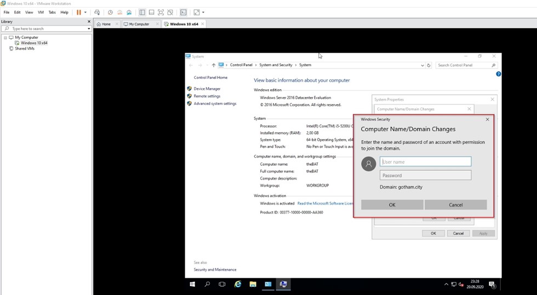This screenshot has width=537, height=295.
Task: Open the snapshot manager icon
Action: point(129,13)
